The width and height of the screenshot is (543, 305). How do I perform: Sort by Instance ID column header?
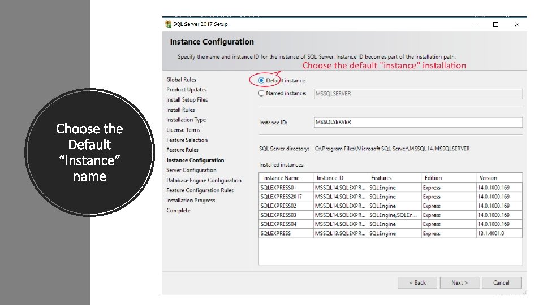click(x=341, y=178)
